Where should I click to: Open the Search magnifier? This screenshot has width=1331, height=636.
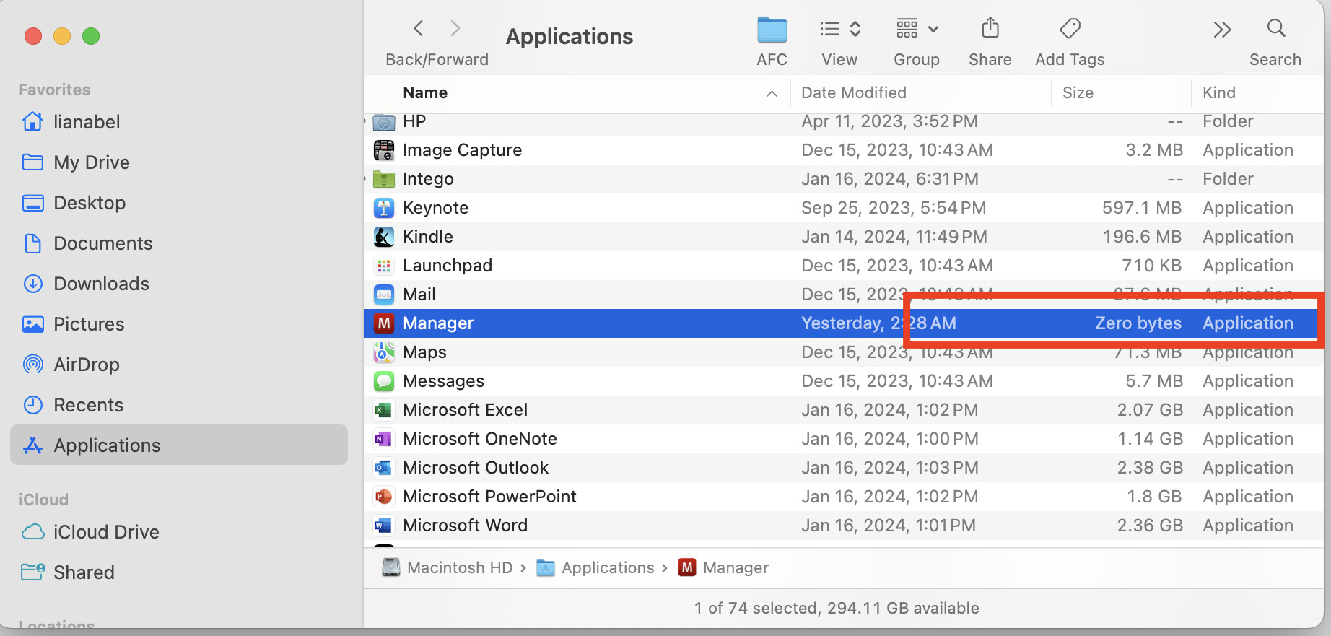pyautogui.click(x=1276, y=28)
